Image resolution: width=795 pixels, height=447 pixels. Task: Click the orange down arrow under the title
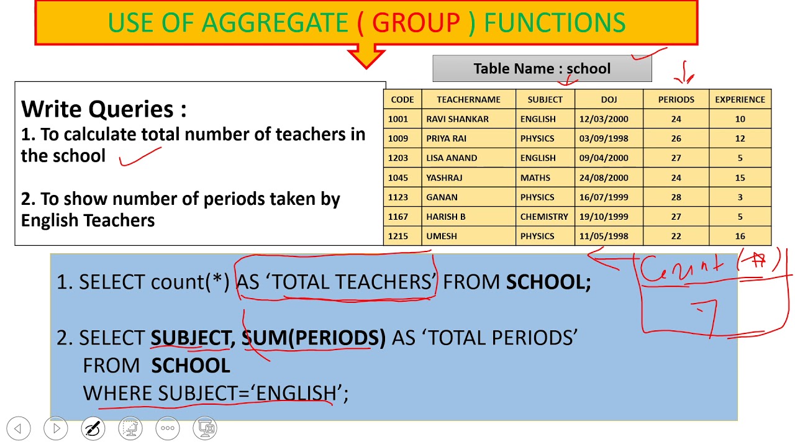coord(366,56)
